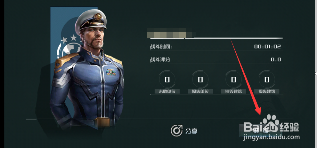Click the 击败单位 label
Image resolution: width=317 pixels, height=148 pixels.
point(167,91)
